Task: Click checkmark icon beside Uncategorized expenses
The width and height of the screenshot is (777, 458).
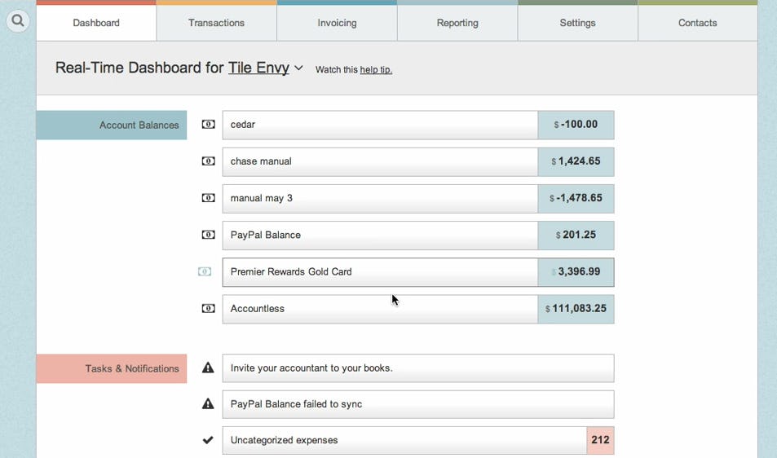Action: click(x=208, y=440)
